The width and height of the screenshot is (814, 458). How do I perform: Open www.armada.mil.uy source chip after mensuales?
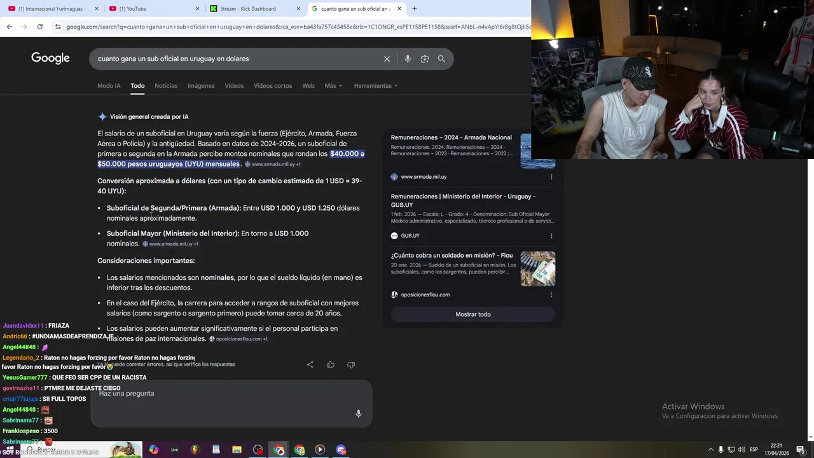273,164
